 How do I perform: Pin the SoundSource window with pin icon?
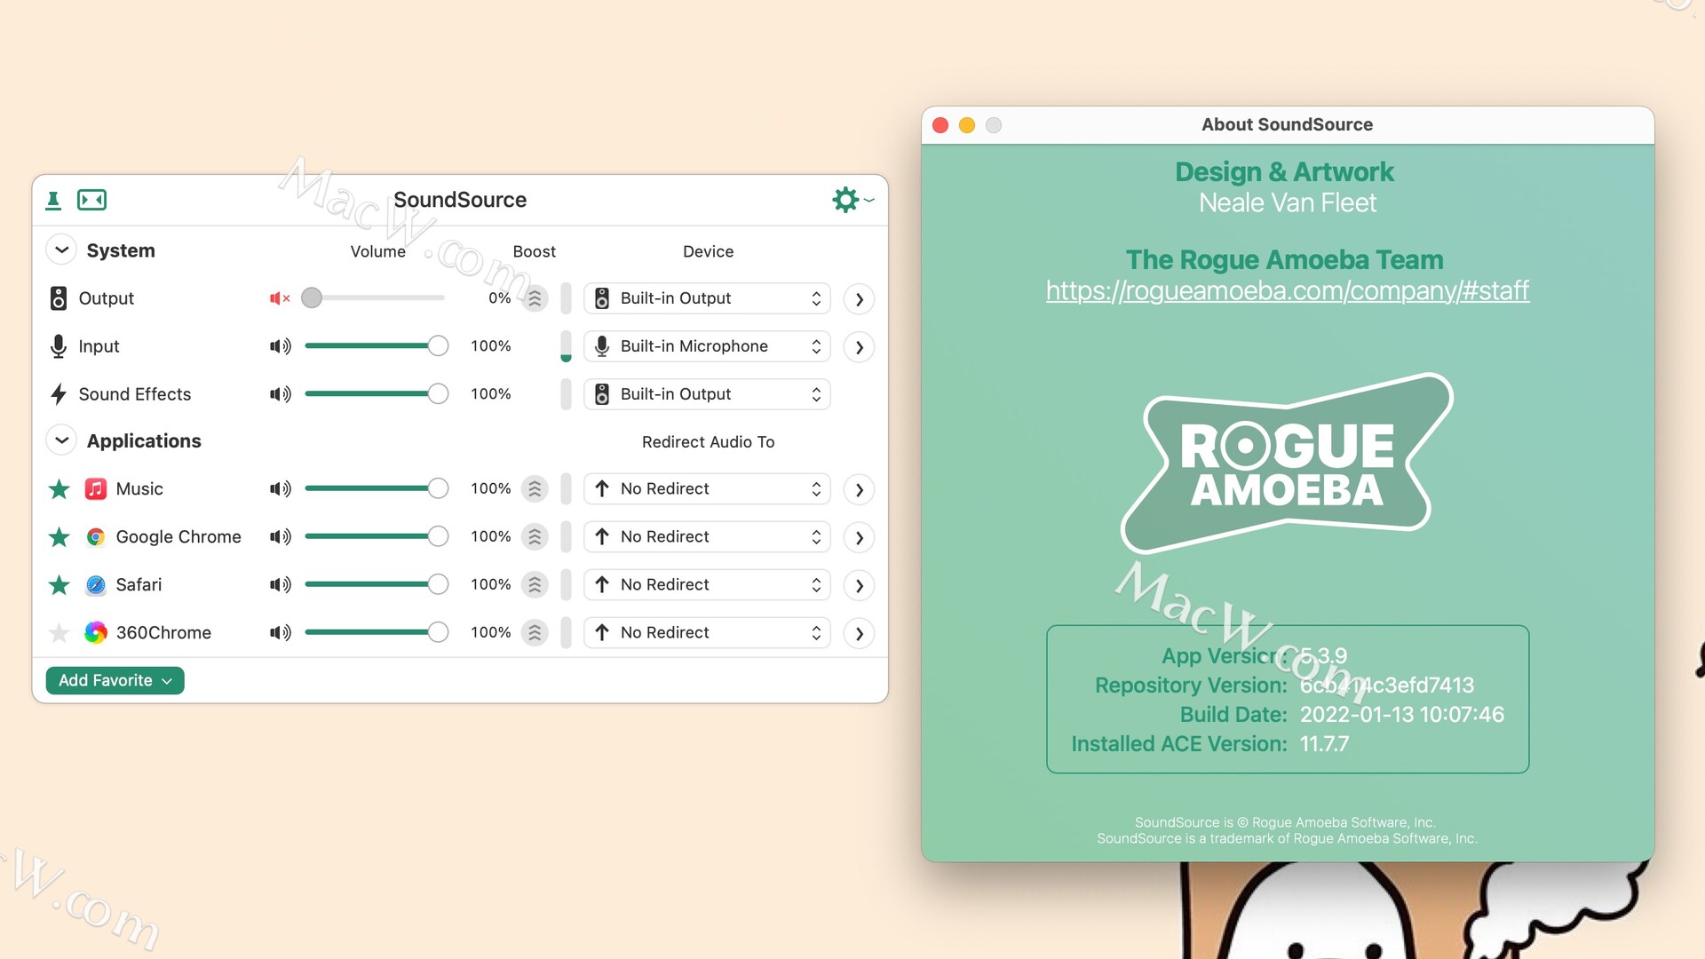(53, 200)
